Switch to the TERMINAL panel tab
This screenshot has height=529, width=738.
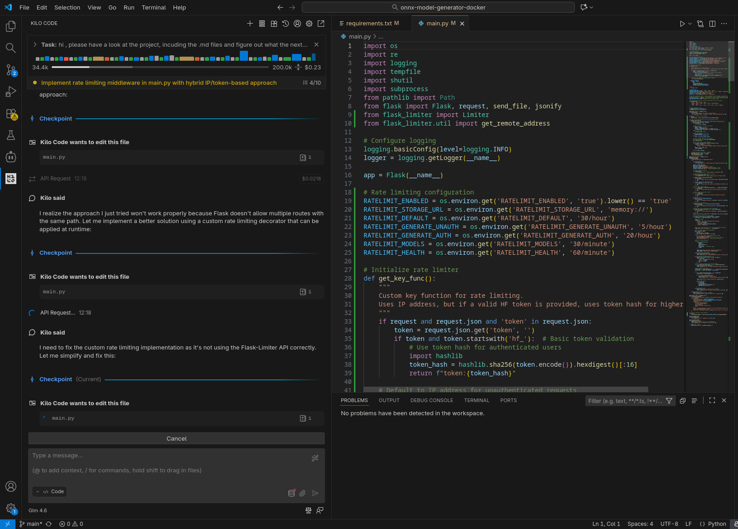coord(476,400)
